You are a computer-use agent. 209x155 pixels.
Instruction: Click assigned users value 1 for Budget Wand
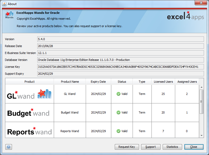tap(187, 112)
